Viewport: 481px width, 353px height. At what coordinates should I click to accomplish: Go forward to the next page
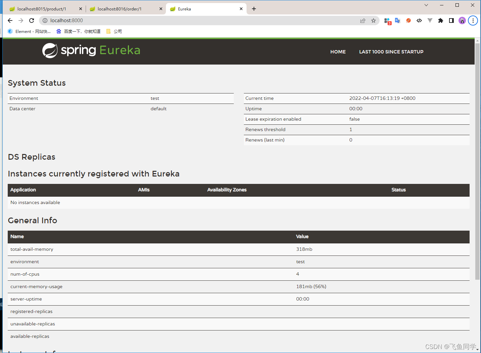[21, 21]
